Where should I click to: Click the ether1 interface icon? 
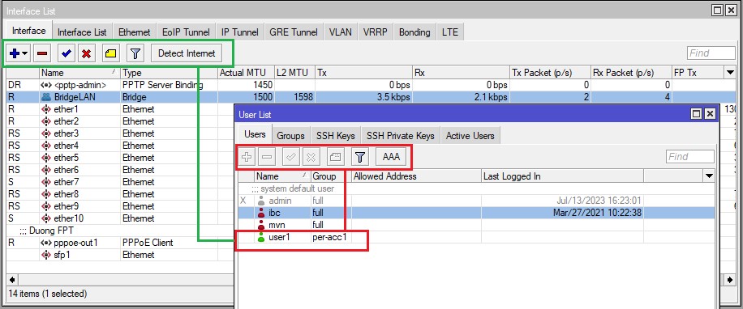pos(46,109)
